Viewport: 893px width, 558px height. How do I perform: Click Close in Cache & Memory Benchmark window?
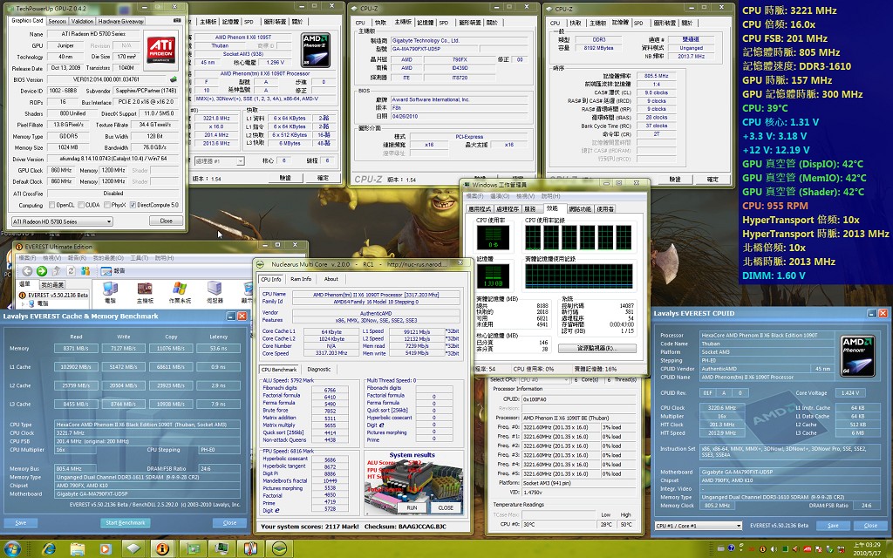[x=229, y=523]
